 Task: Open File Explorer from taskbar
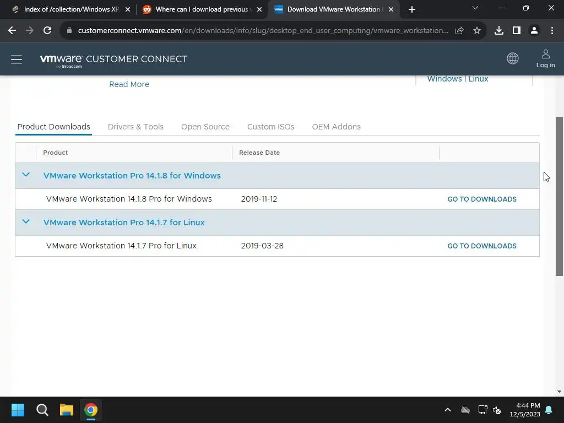pyautogui.click(x=67, y=410)
